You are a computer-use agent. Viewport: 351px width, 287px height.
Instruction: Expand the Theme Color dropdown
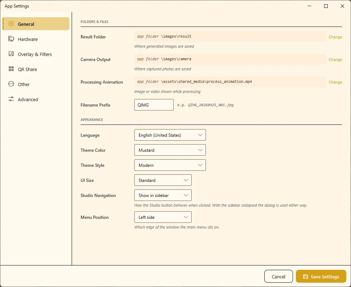pyautogui.click(x=170, y=150)
